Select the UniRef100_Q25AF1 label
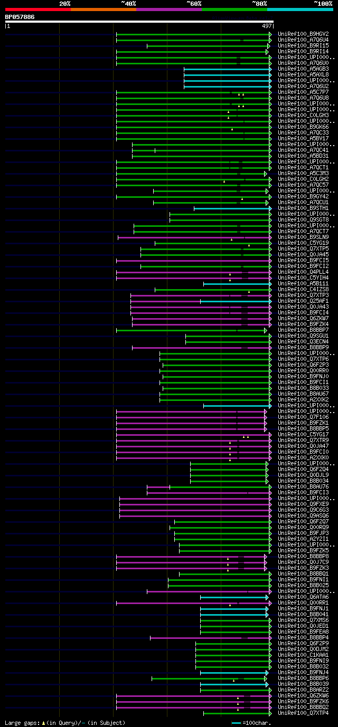Screen dimensions: 338x727 coord(303,301)
